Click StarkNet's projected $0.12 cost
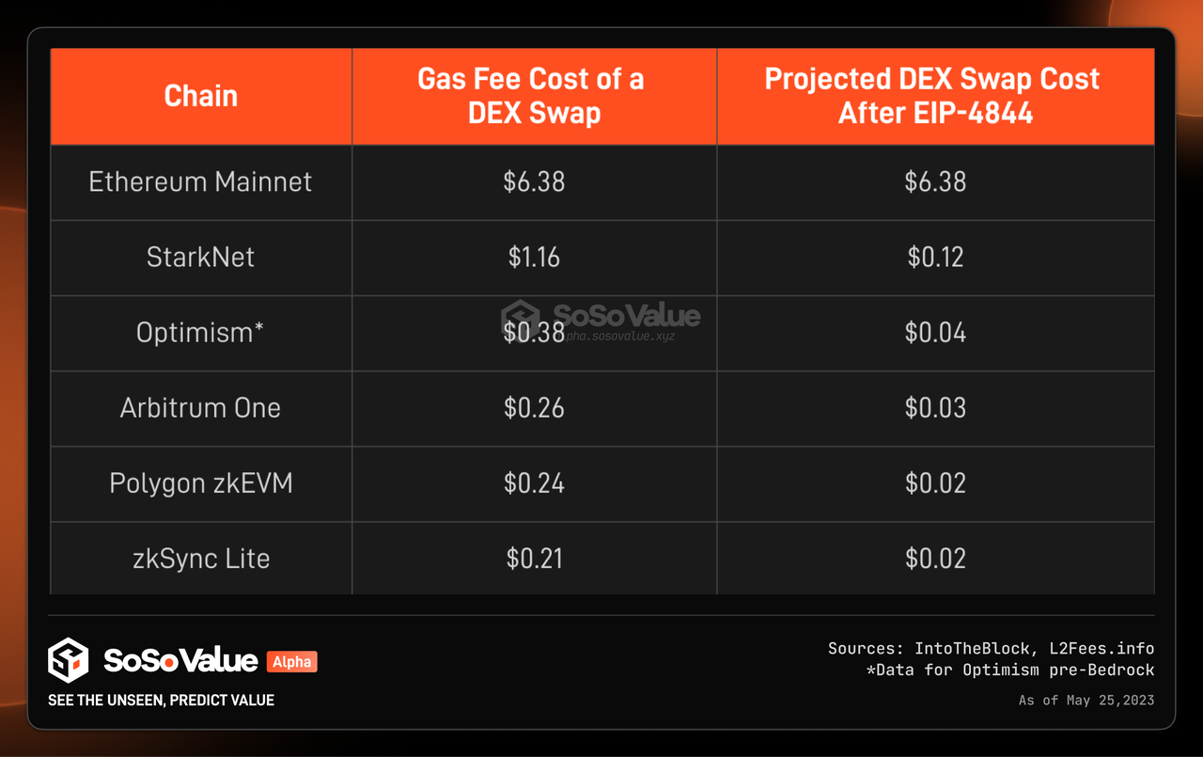This screenshot has height=757, width=1203. click(935, 257)
